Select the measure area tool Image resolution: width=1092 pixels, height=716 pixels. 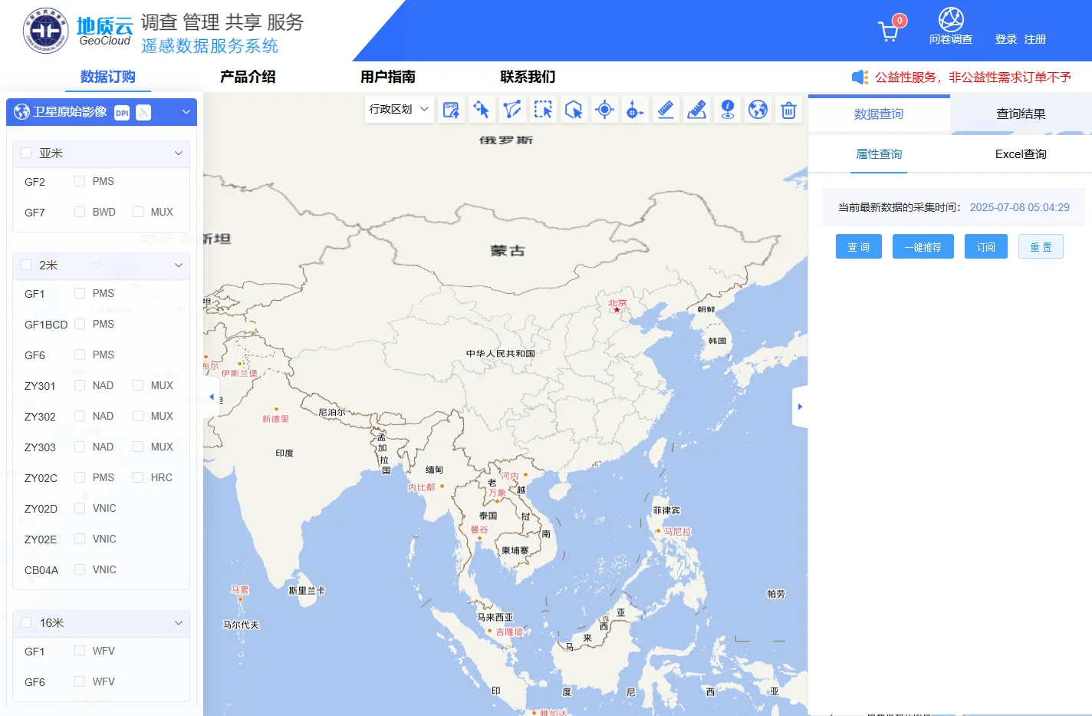pos(696,110)
